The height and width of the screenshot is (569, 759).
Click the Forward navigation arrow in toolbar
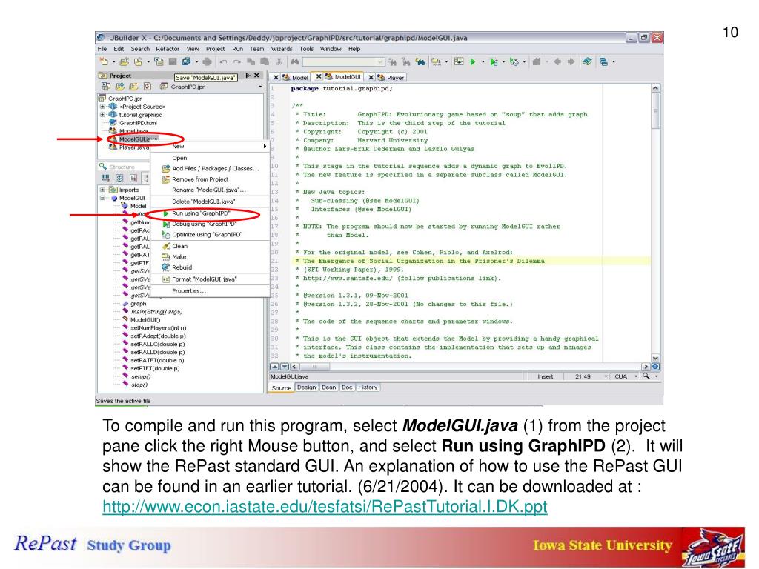[x=571, y=61]
